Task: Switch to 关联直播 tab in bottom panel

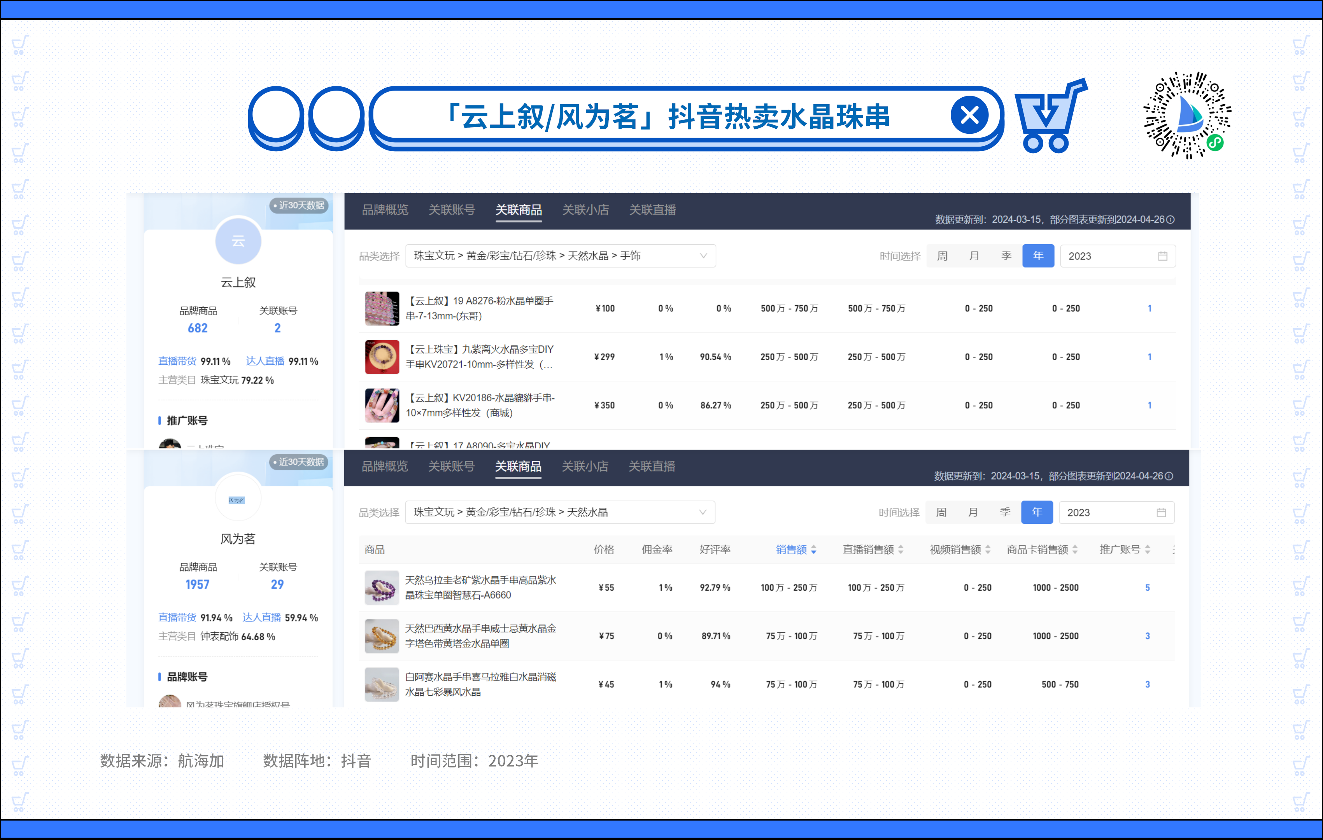Action: (652, 466)
